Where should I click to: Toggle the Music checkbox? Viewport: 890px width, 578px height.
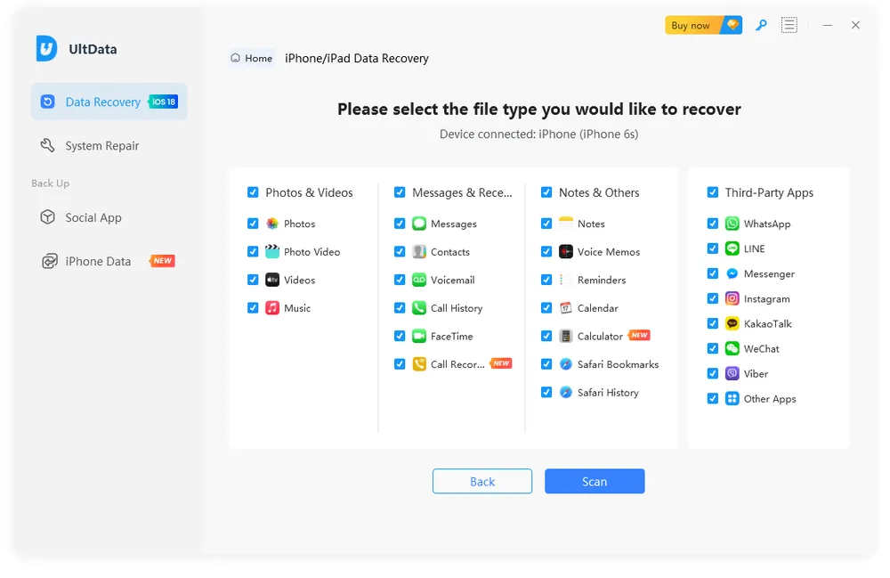[x=253, y=308]
